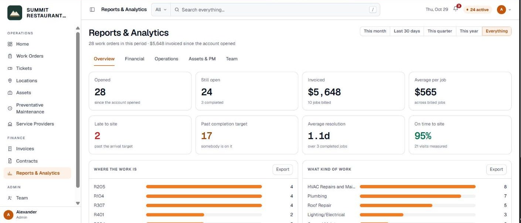Open the notifications bell

point(456,9)
